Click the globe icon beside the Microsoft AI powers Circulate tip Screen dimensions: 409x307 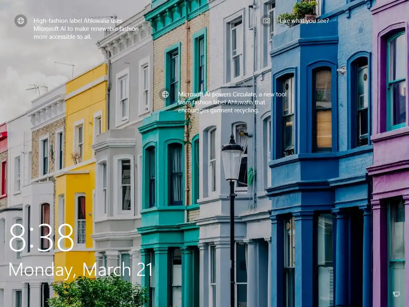coord(165,94)
